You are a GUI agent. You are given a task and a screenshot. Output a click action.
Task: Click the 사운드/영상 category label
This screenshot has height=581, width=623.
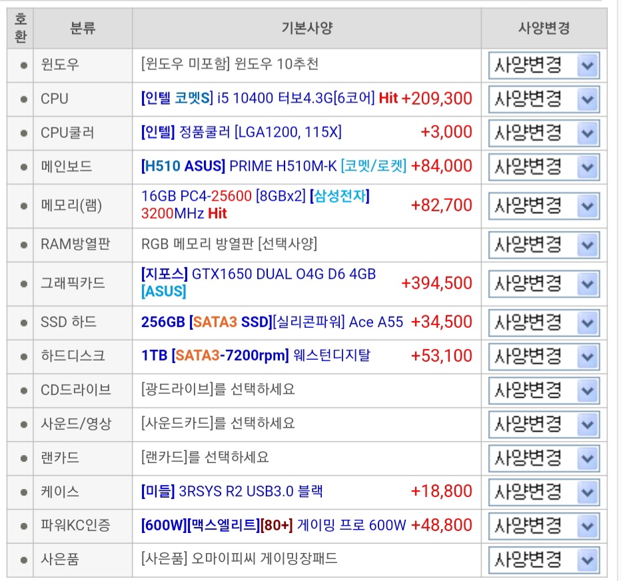click(75, 424)
